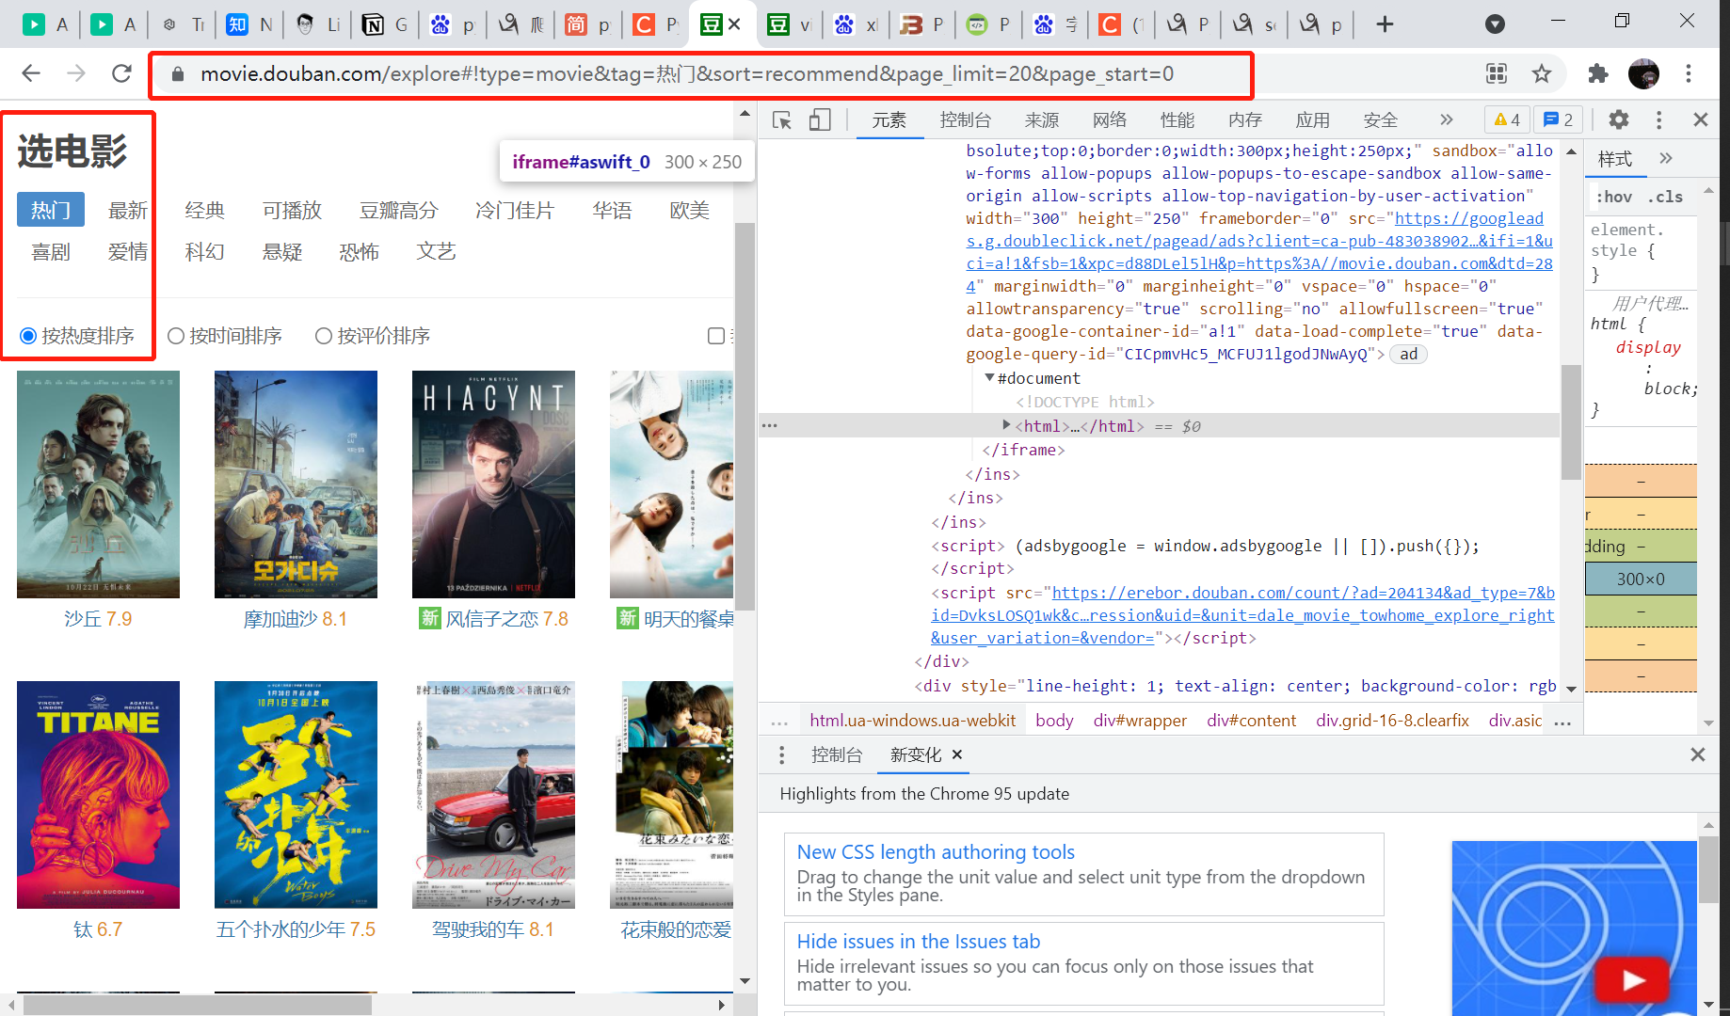The image size is (1730, 1016).
Task: Open DevTools customize menu dots
Action: pyautogui.click(x=1659, y=119)
